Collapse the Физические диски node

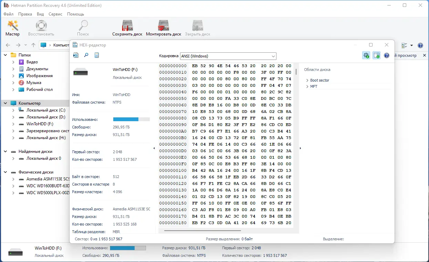pyautogui.click(x=6, y=172)
